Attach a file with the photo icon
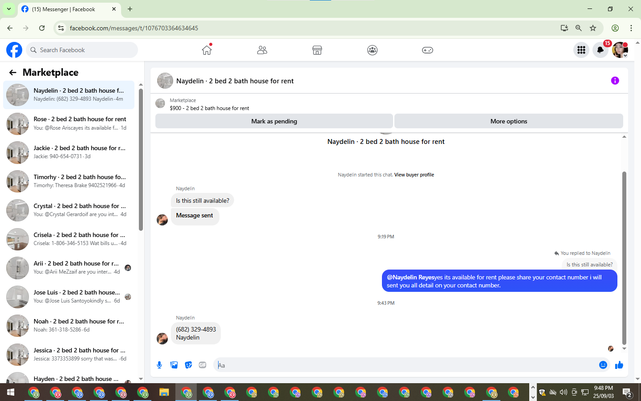641x401 pixels. click(x=174, y=365)
